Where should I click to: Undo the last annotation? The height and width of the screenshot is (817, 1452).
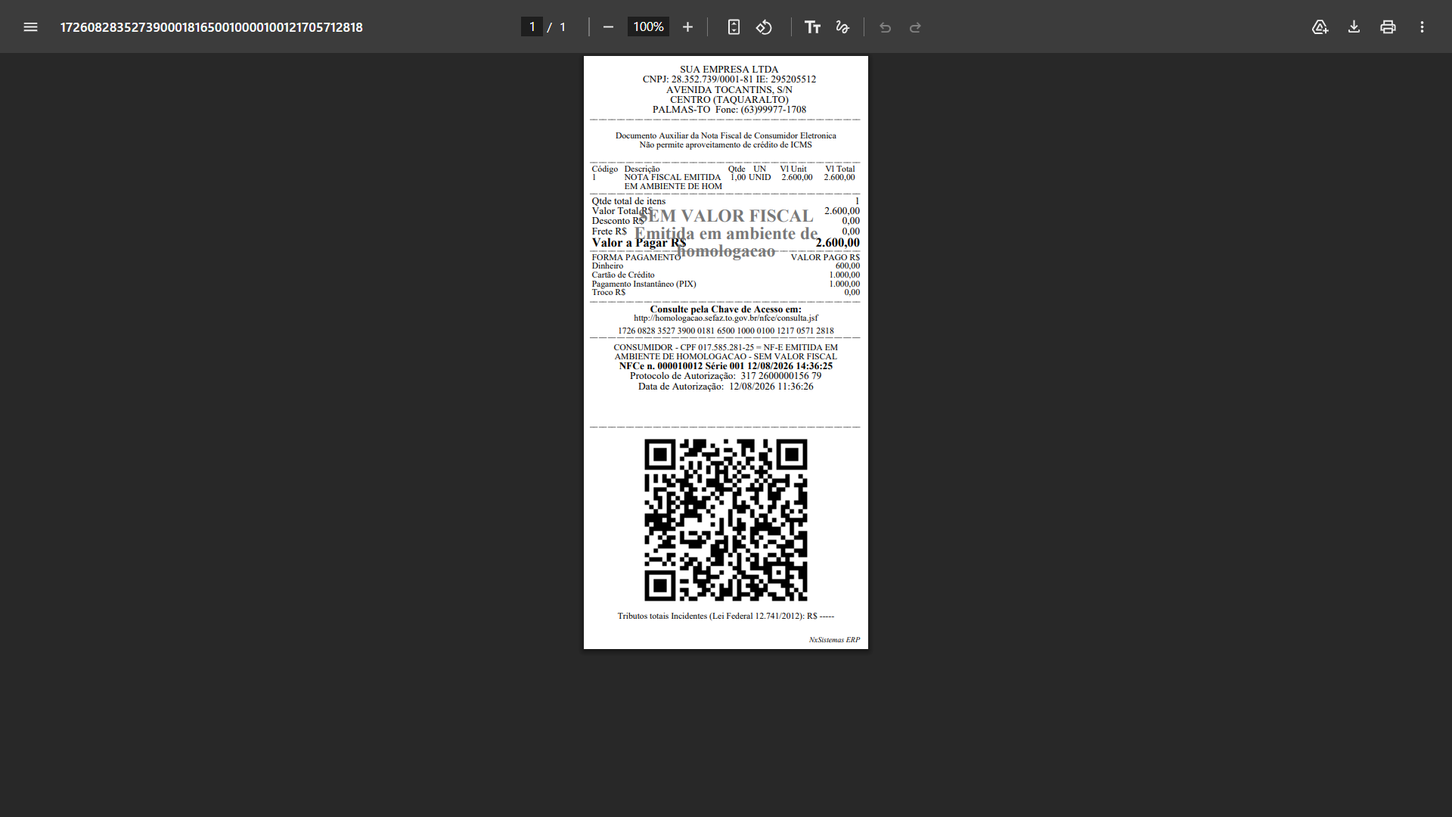[x=885, y=27]
